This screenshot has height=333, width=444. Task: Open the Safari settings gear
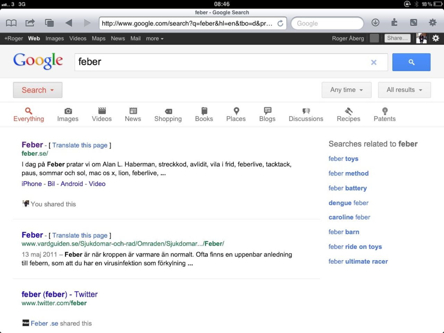(x=433, y=22)
